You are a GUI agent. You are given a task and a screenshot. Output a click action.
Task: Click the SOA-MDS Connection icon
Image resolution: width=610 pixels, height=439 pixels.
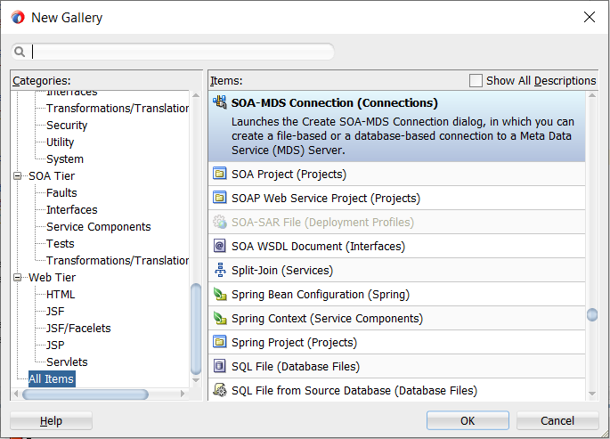click(220, 103)
